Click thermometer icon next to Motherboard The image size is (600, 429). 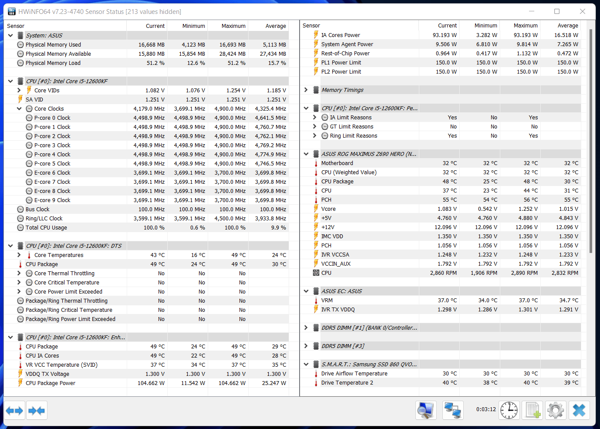coord(316,163)
